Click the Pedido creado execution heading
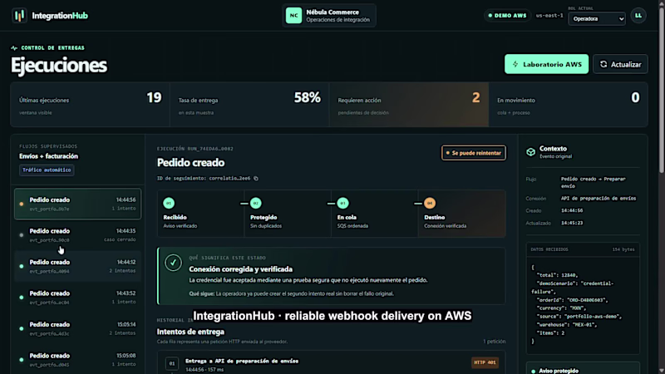 click(x=191, y=163)
